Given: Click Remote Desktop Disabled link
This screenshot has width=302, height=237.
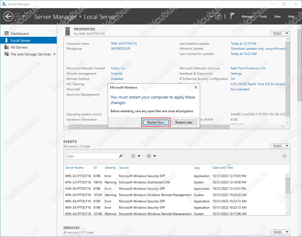Looking at the screenshot, I should tap(117, 79).
